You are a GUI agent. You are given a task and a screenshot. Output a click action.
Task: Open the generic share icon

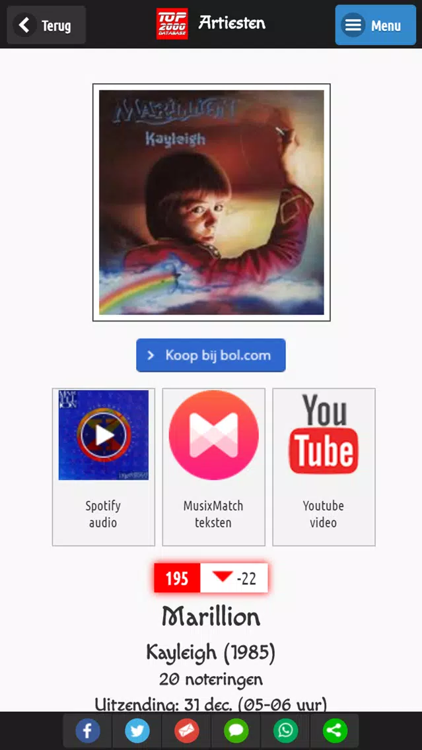click(x=335, y=731)
